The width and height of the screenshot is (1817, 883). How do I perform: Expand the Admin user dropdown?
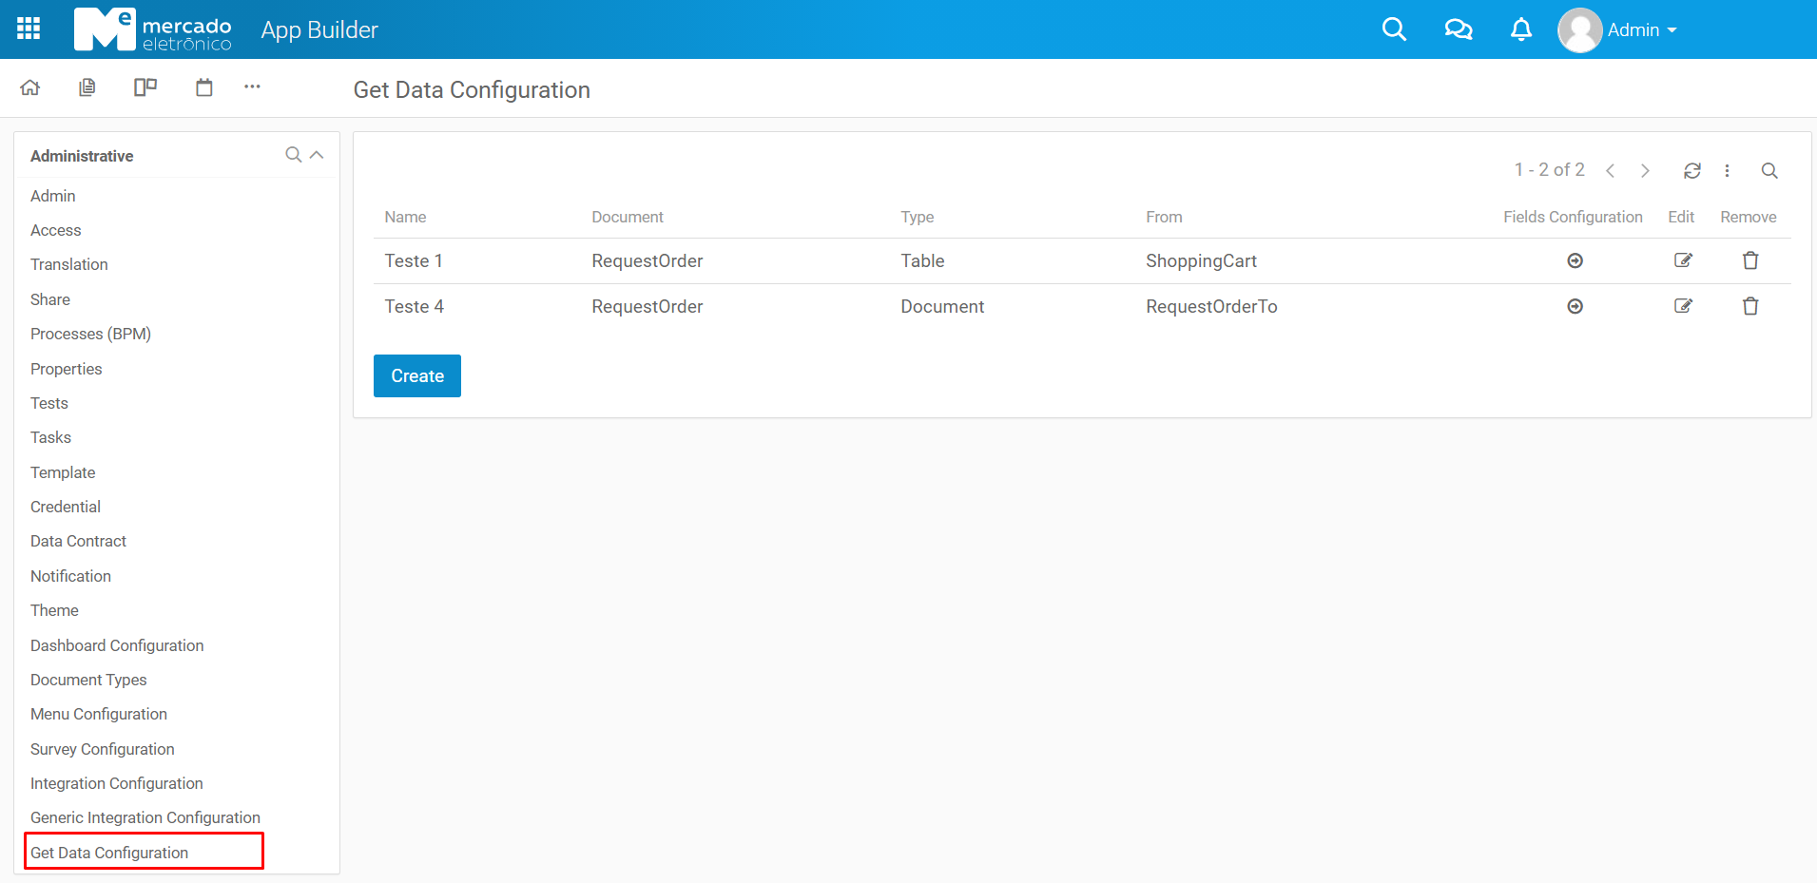1640,30
